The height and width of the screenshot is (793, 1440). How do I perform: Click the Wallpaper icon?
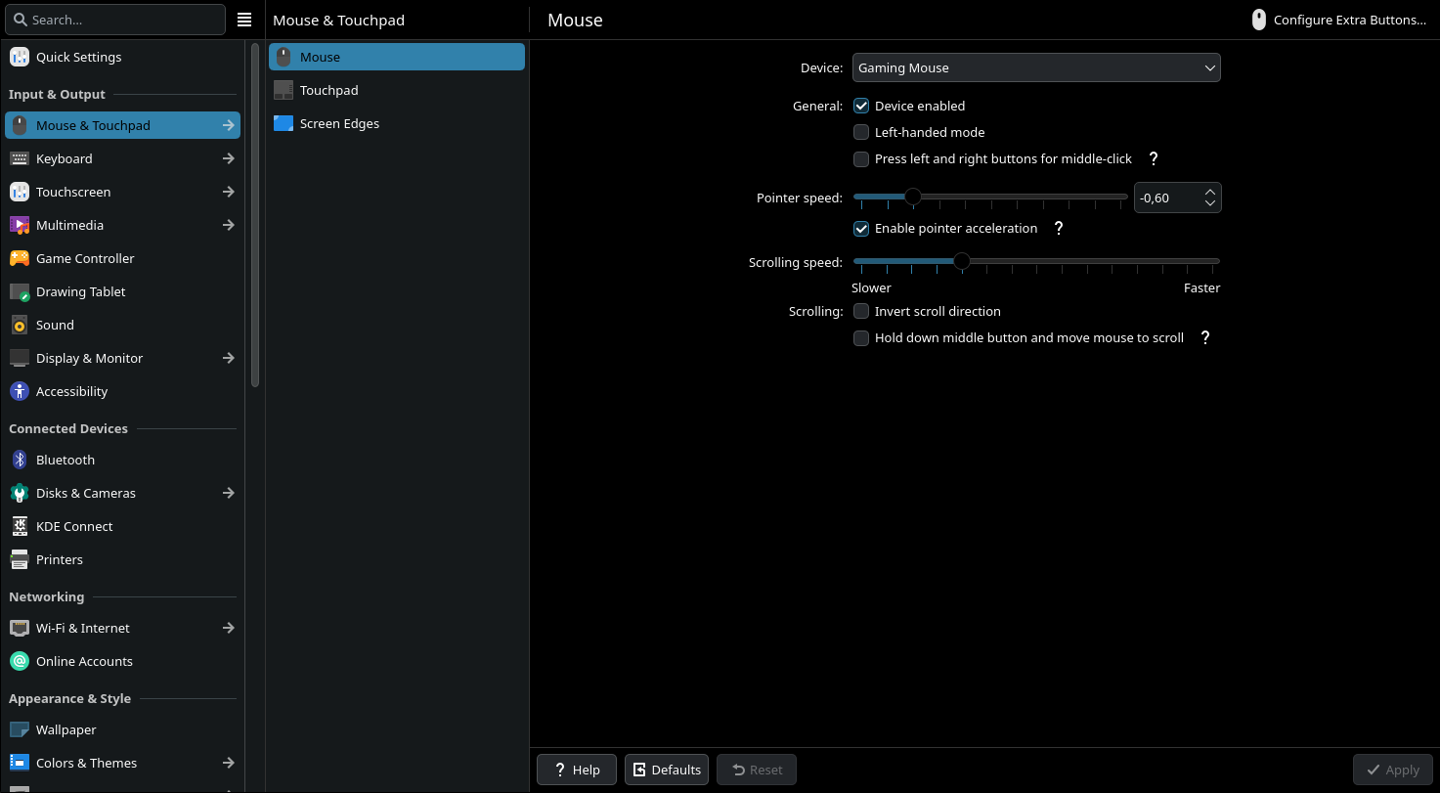(20, 729)
